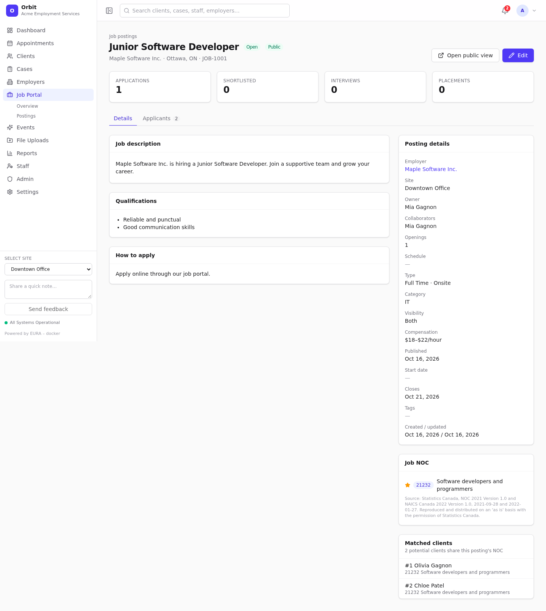
Task: Click the Clients people icon
Action: click(x=10, y=56)
